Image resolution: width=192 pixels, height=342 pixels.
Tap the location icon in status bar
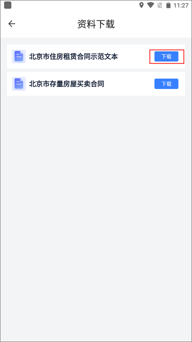[142, 5]
